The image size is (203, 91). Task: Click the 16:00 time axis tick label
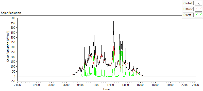pos(140,85)
